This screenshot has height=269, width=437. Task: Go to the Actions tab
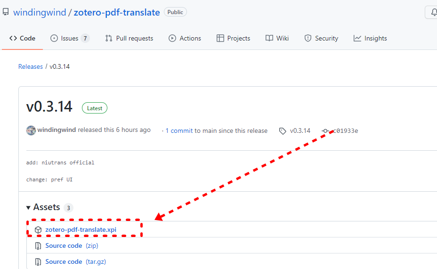point(185,38)
